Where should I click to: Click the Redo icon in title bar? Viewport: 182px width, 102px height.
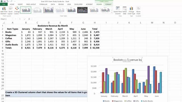pyautogui.click(x=11, y=1)
